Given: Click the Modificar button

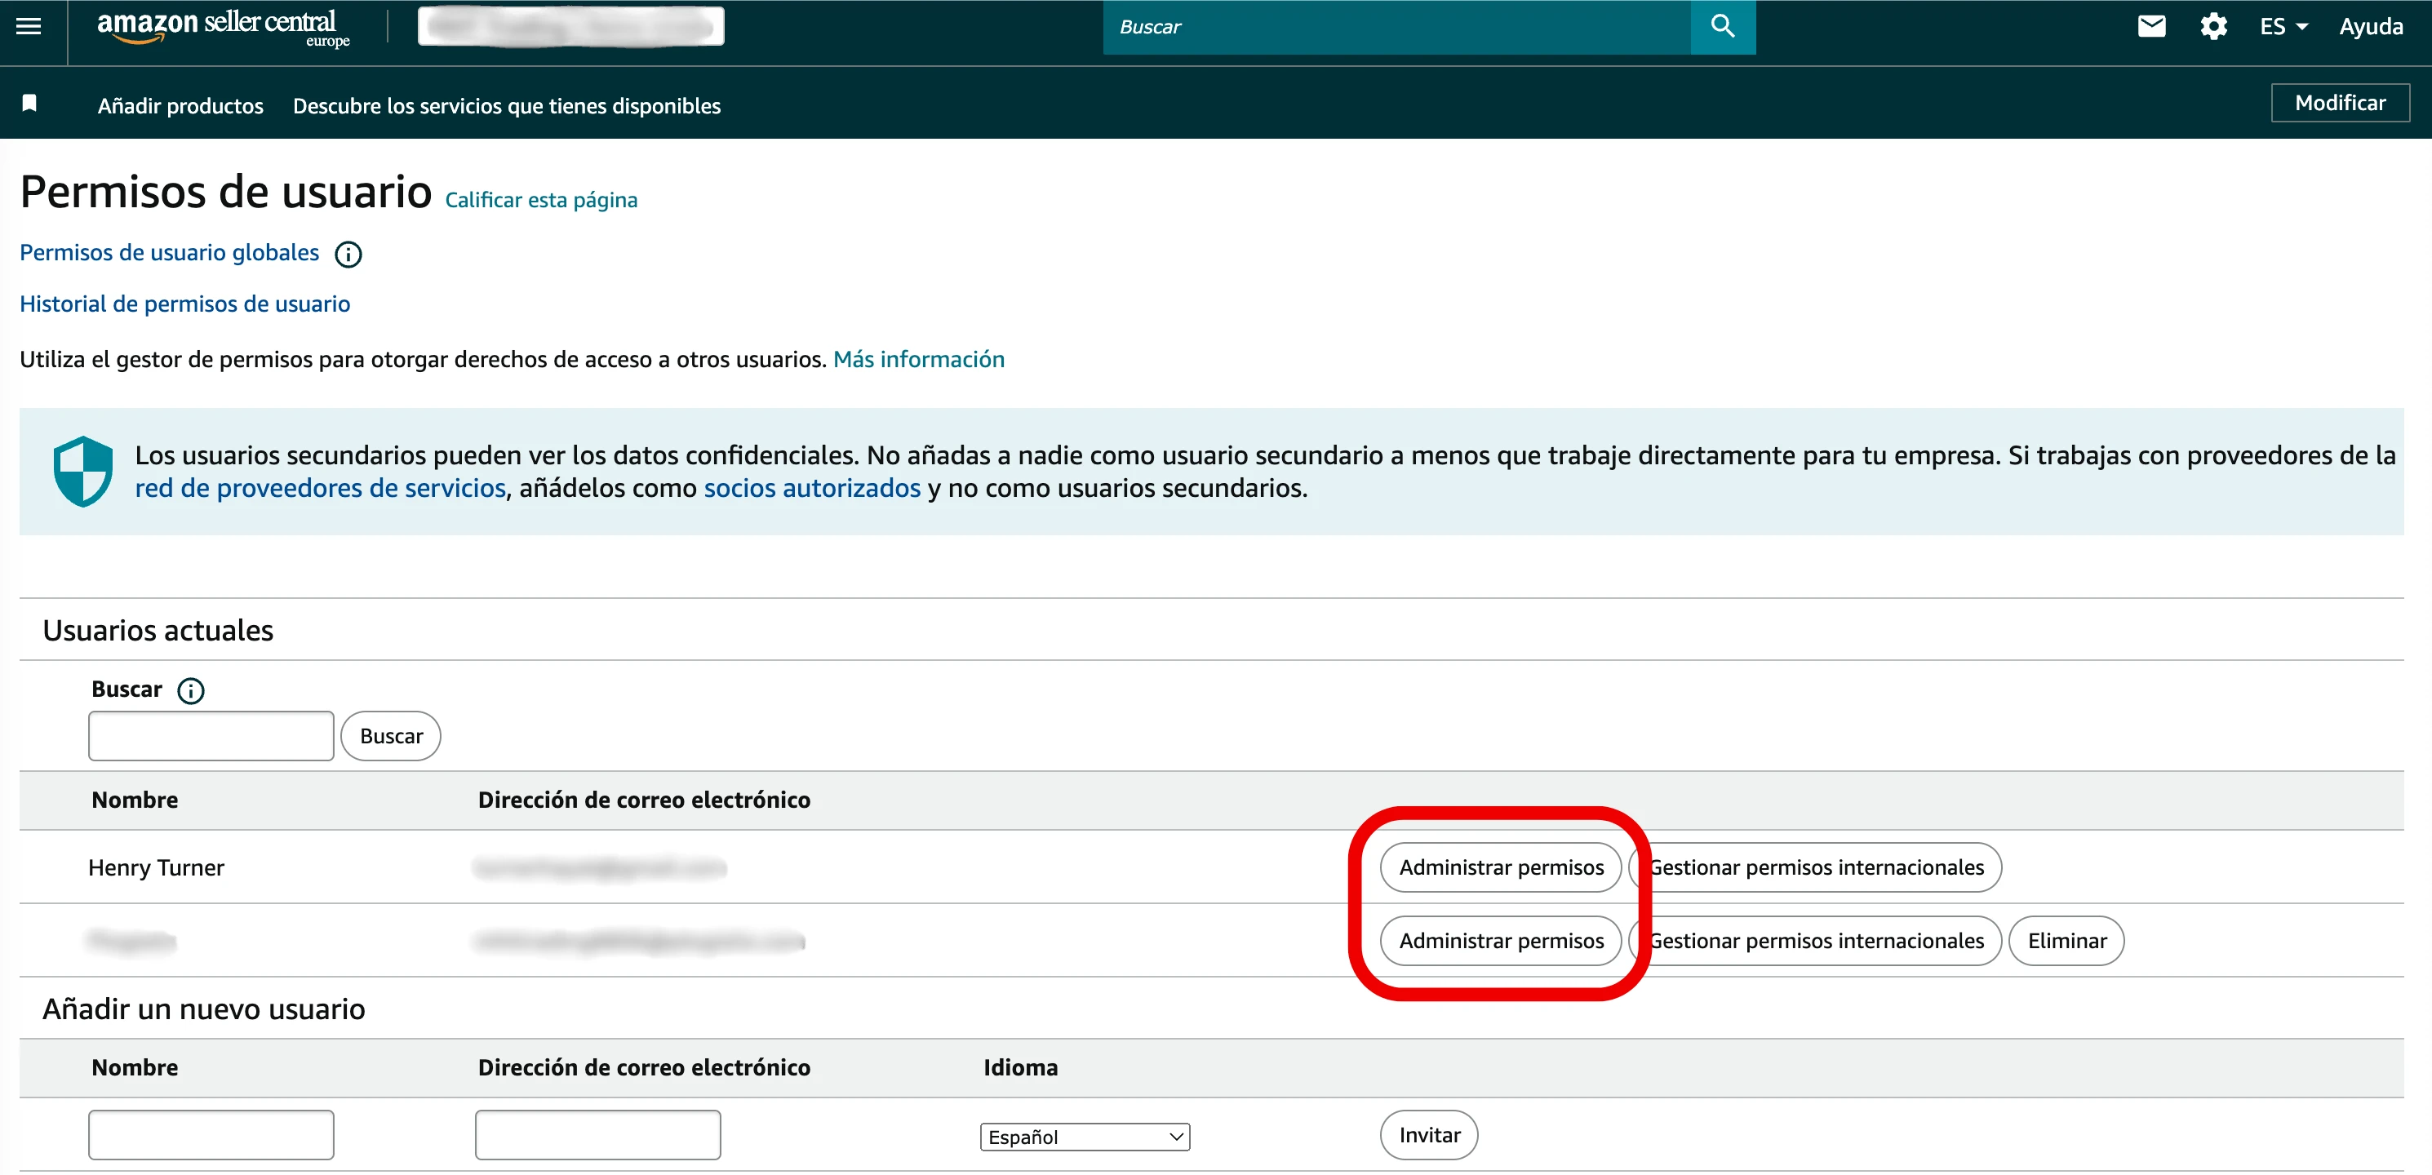Looking at the screenshot, I should [2340, 103].
